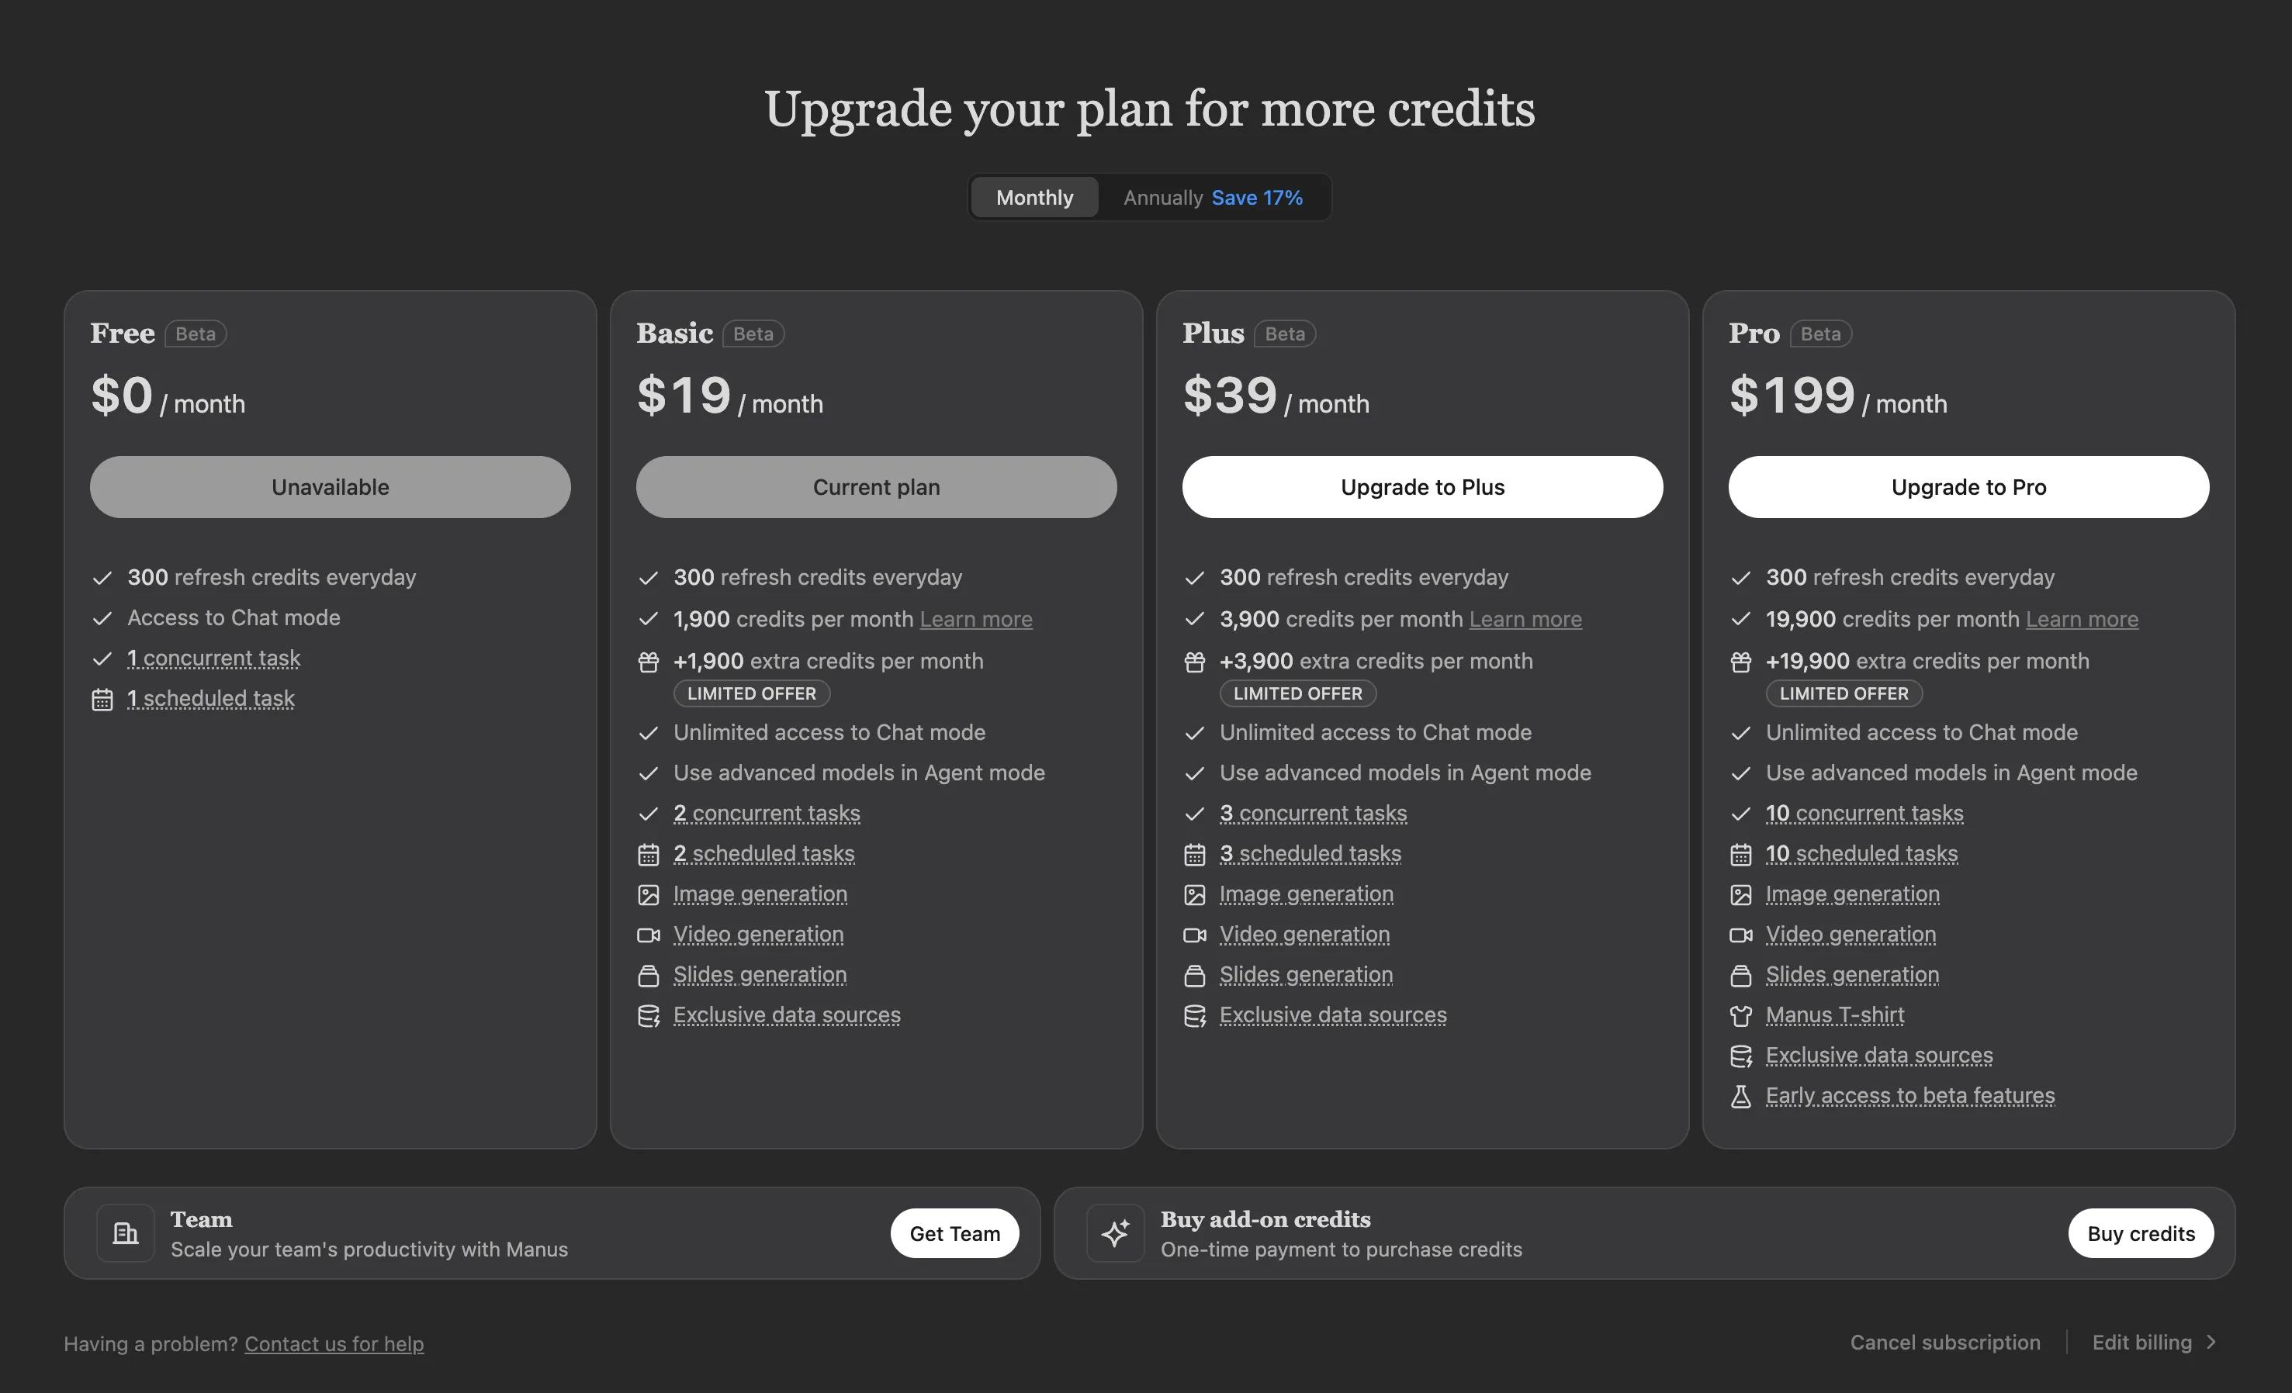This screenshot has width=2292, height=1393.
Task: Click Cancel subscription link
Action: pyautogui.click(x=1945, y=1342)
